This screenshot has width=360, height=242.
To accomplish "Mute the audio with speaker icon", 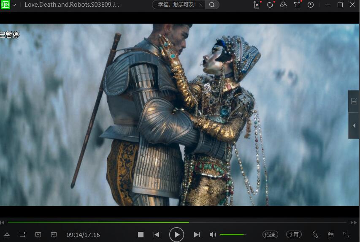I will point(212,234).
